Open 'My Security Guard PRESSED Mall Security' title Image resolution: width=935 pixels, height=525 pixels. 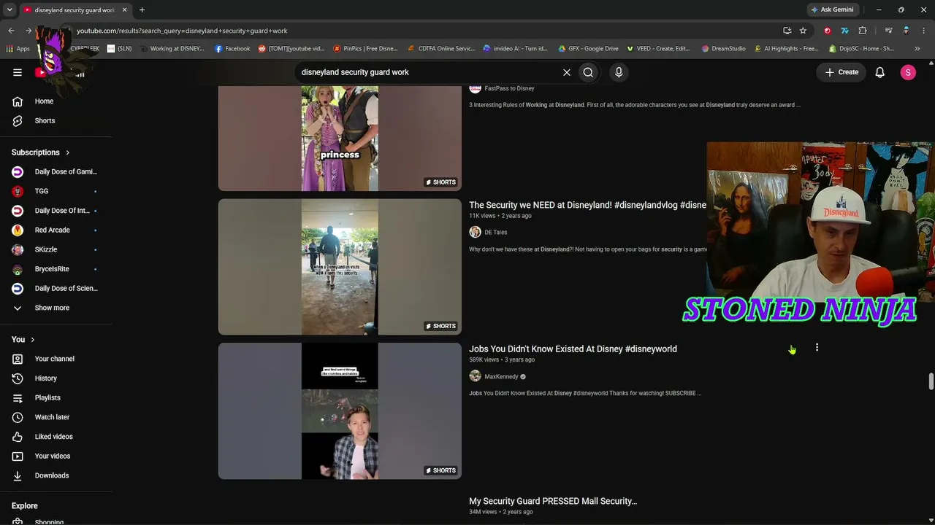coord(553,501)
